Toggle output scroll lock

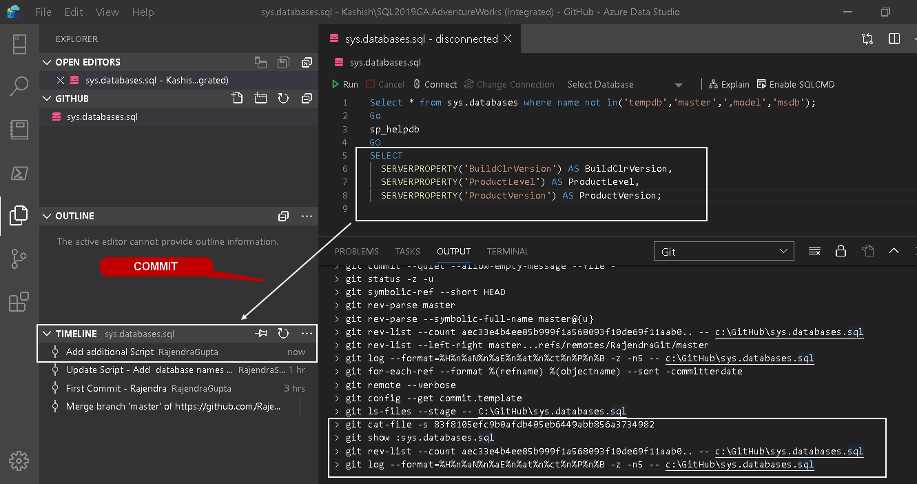(841, 251)
